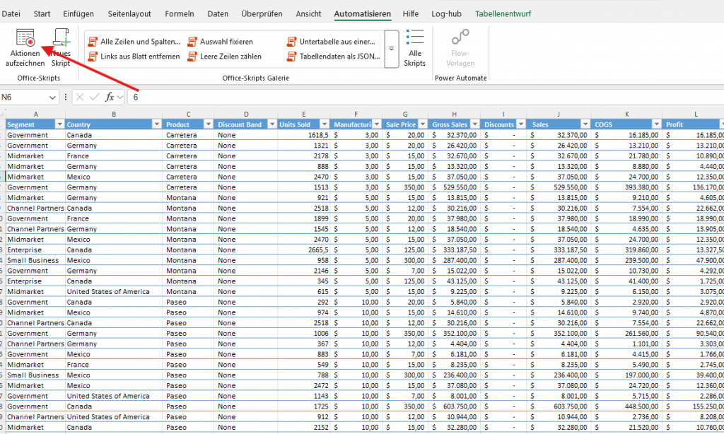The image size is (724, 434).
Task: Click the insert function fx icon
Action: coord(110,97)
